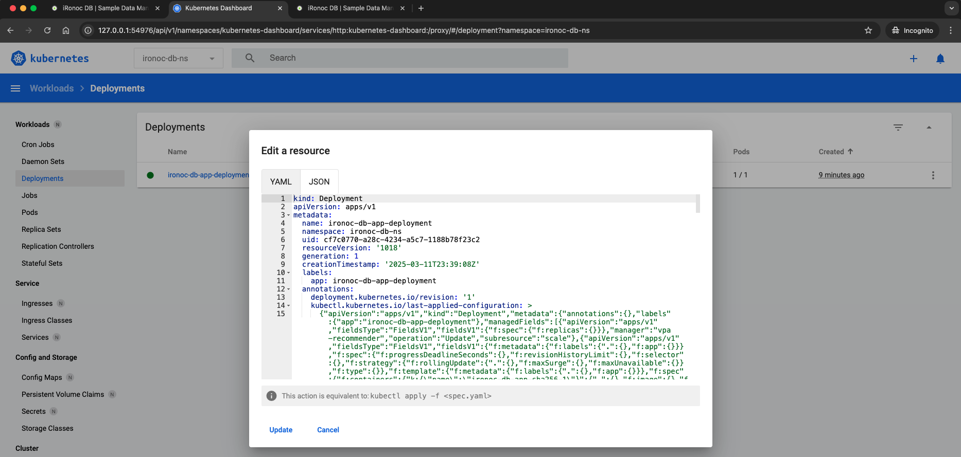Open Pods in the sidebar
This screenshot has width=961, height=457.
click(30, 212)
